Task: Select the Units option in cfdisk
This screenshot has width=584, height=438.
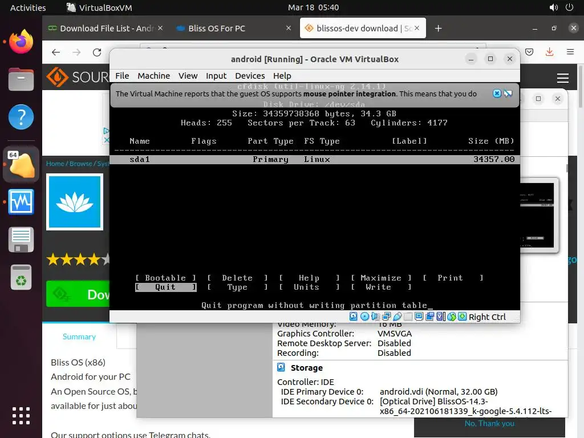Action: (x=309, y=287)
